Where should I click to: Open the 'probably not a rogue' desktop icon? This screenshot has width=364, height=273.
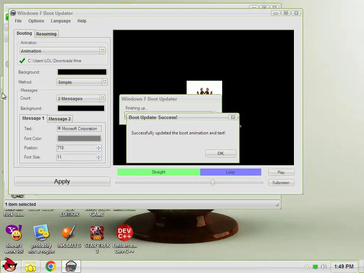pos(41,239)
